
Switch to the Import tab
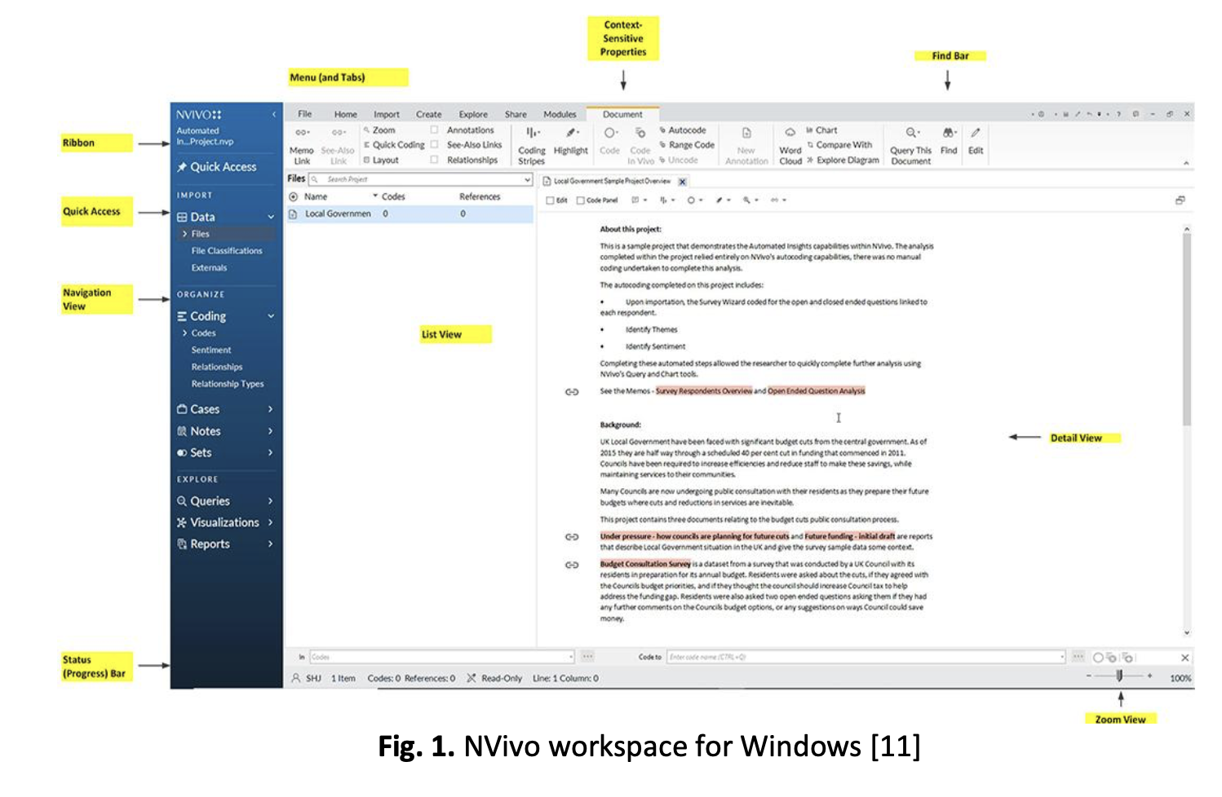(387, 114)
